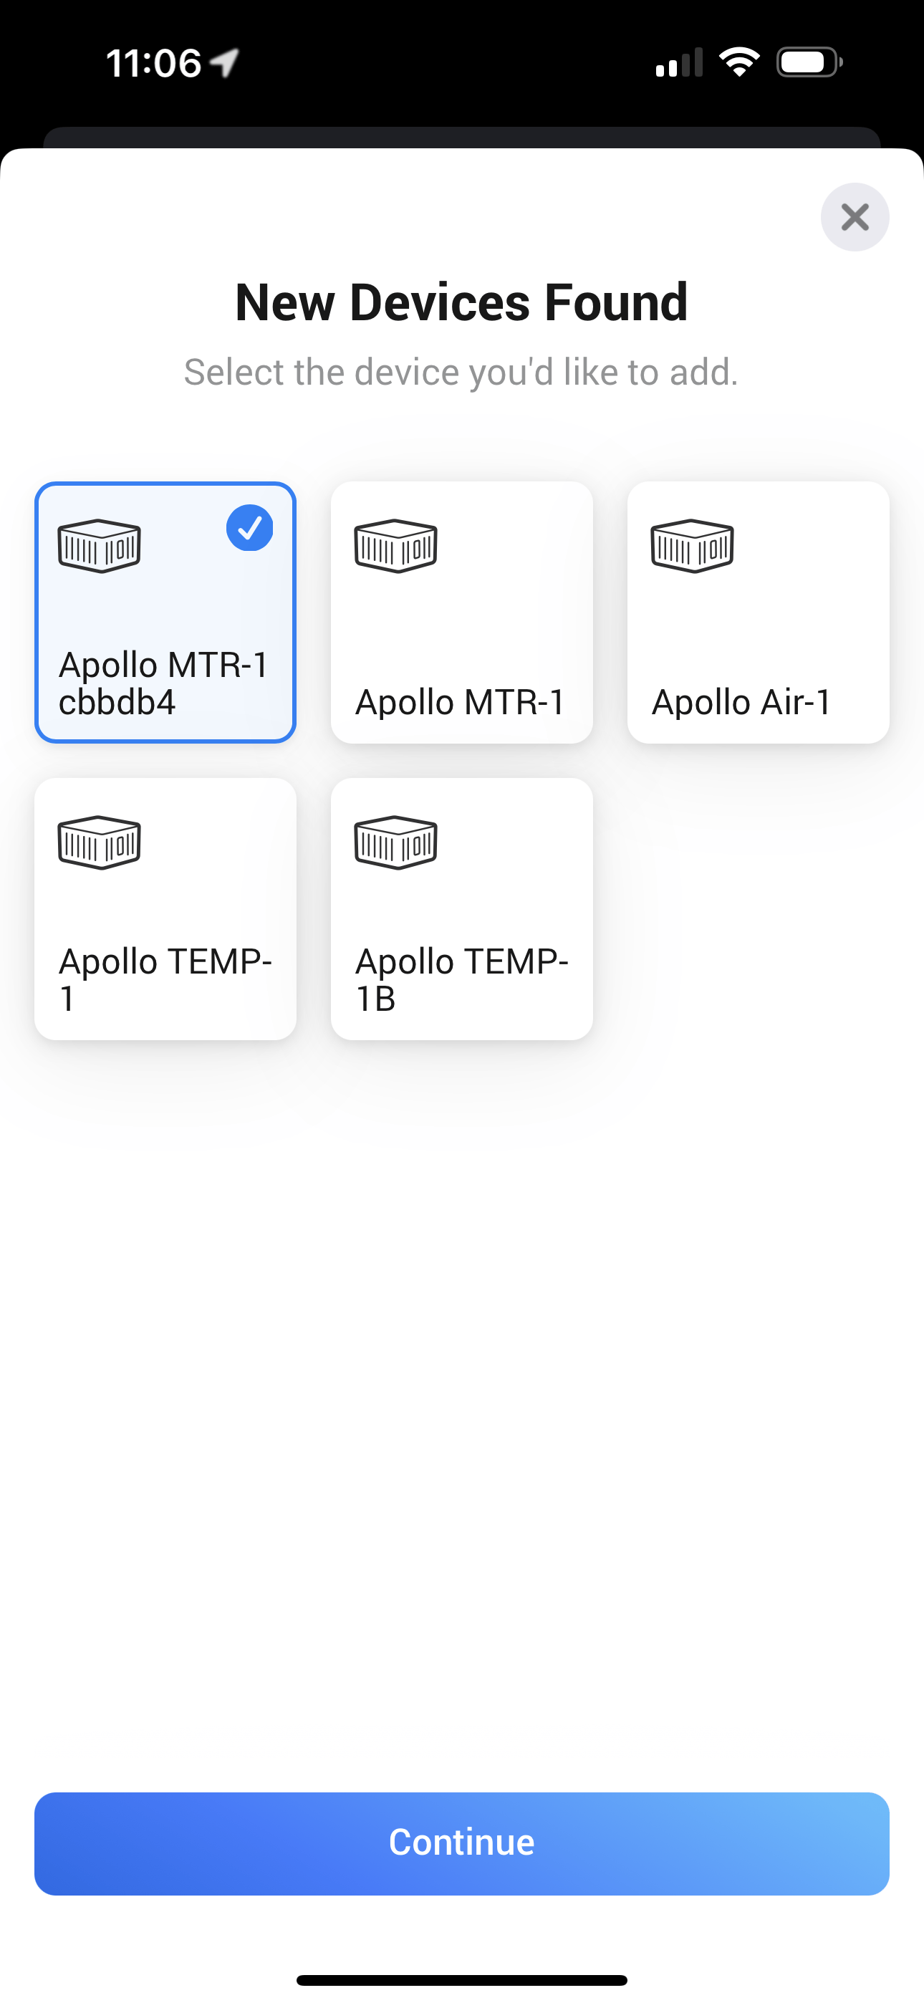The width and height of the screenshot is (924, 2003).
Task: Tap the Apollo TEMP-1 device icon
Action: point(99,842)
